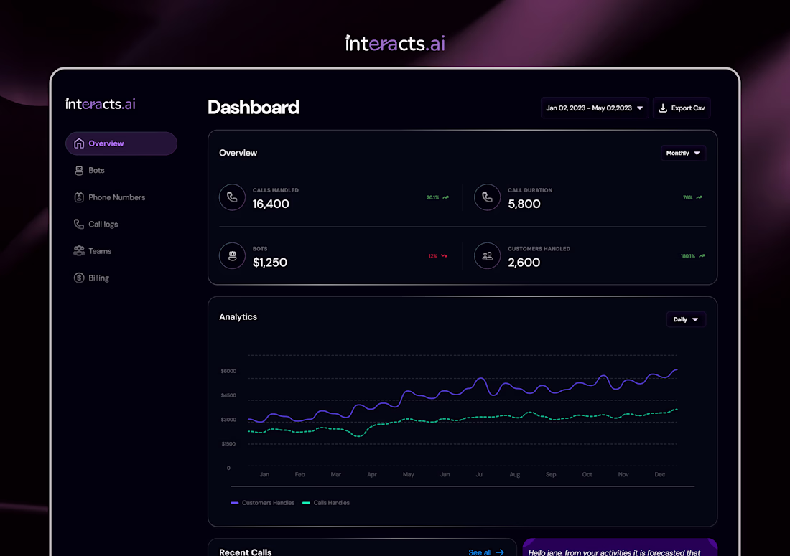790x556 pixels.
Task: Open the Bots section from the sidebar
Action: point(79,170)
